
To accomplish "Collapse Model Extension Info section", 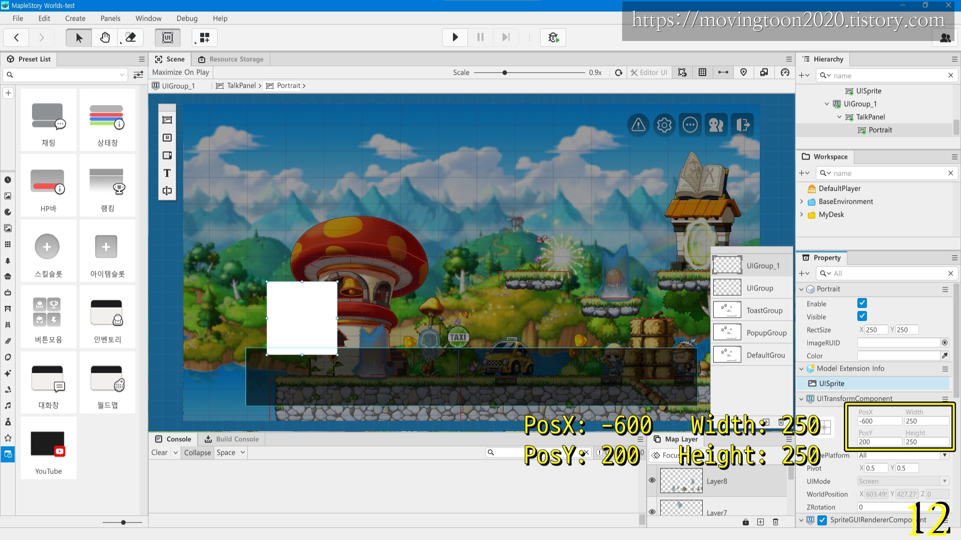I will click(801, 368).
